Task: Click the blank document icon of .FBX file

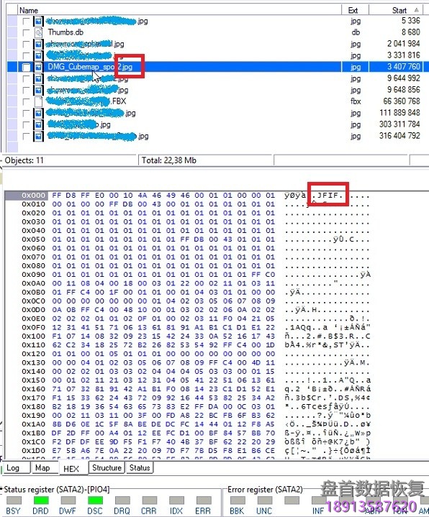Action: point(38,101)
